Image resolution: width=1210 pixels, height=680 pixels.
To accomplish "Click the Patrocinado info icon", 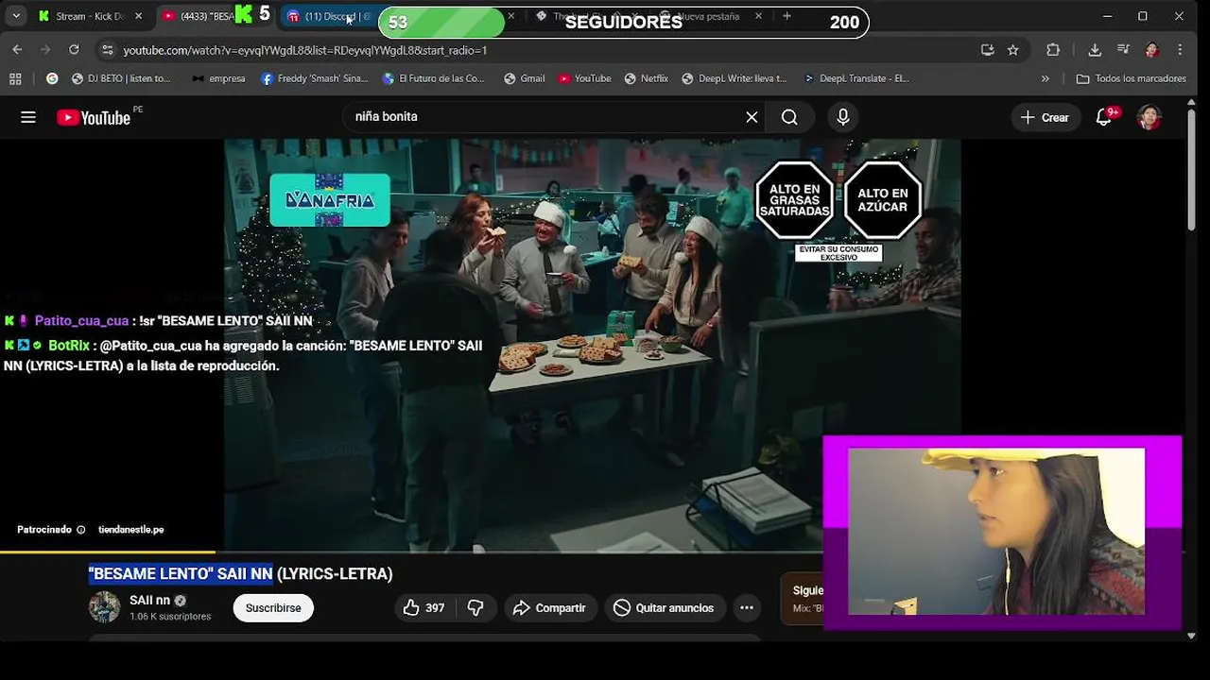I will pyautogui.click(x=80, y=530).
